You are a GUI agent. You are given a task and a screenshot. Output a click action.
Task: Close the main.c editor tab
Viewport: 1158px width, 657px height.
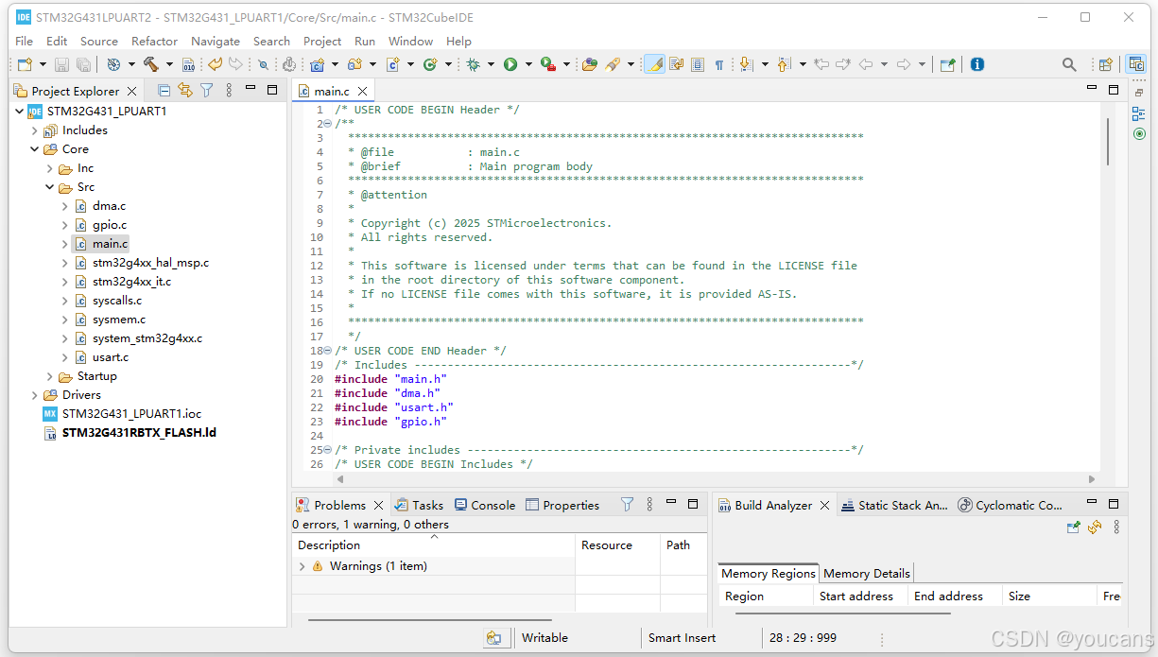pos(362,92)
